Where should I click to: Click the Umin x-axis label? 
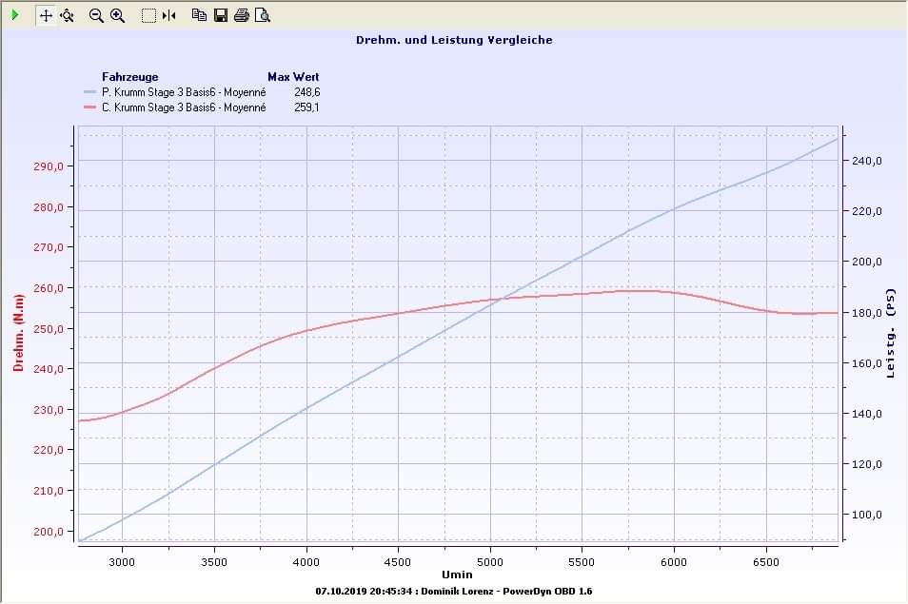[x=456, y=575]
